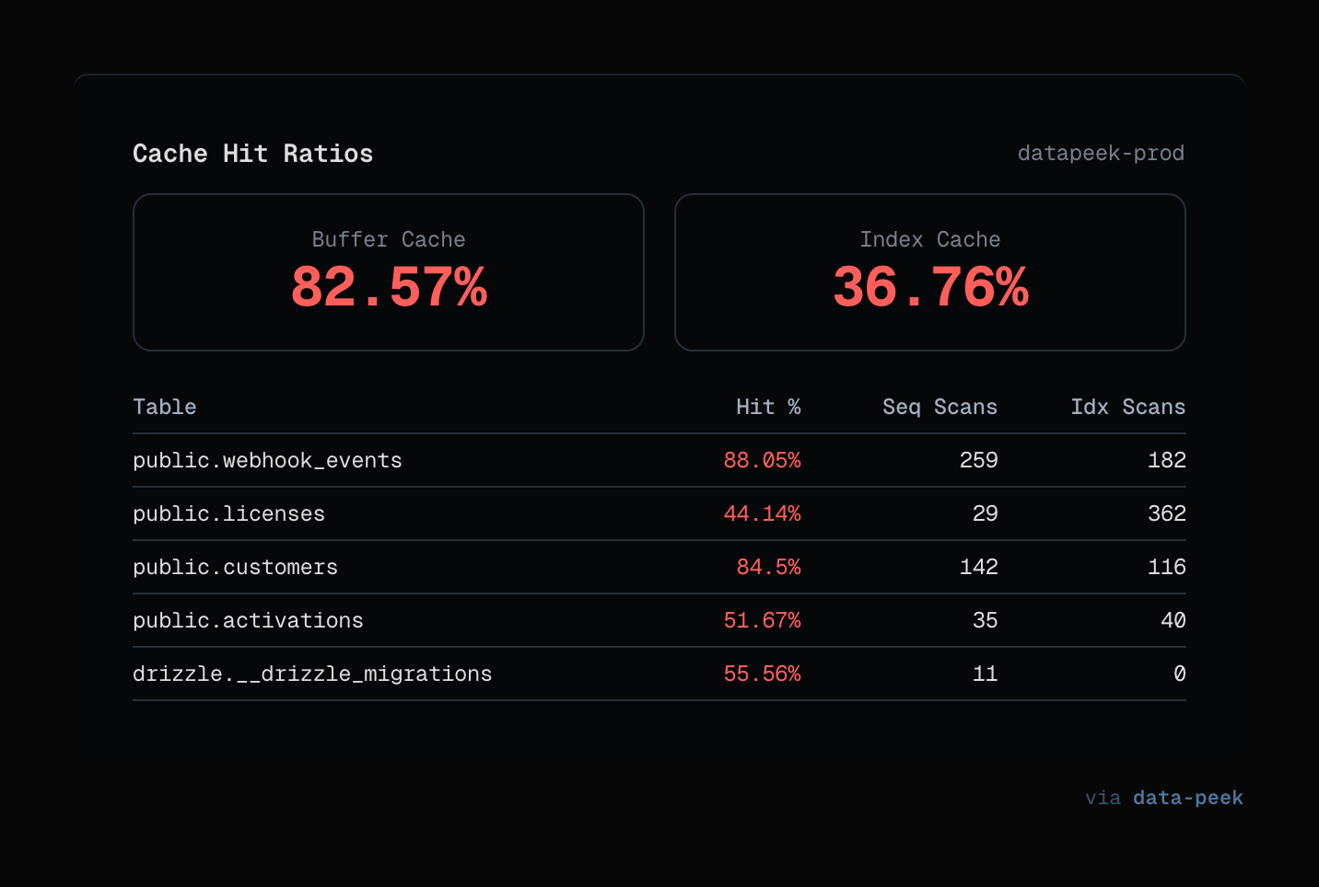
Task: Select the Table column header
Action: (165, 407)
